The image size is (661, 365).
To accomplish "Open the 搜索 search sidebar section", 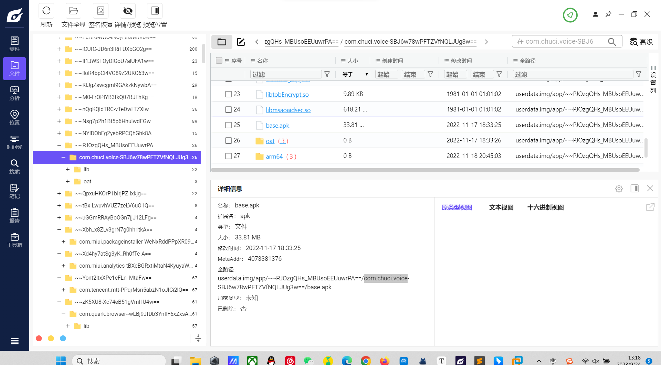I will (14, 167).
